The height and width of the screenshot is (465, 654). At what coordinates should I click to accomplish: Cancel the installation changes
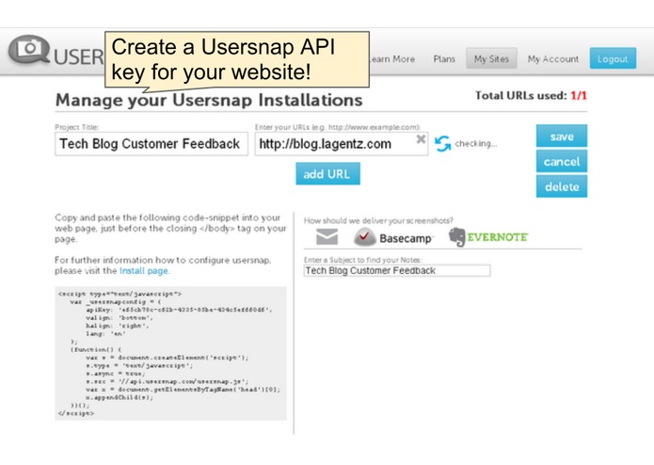[x=562, y=161]
